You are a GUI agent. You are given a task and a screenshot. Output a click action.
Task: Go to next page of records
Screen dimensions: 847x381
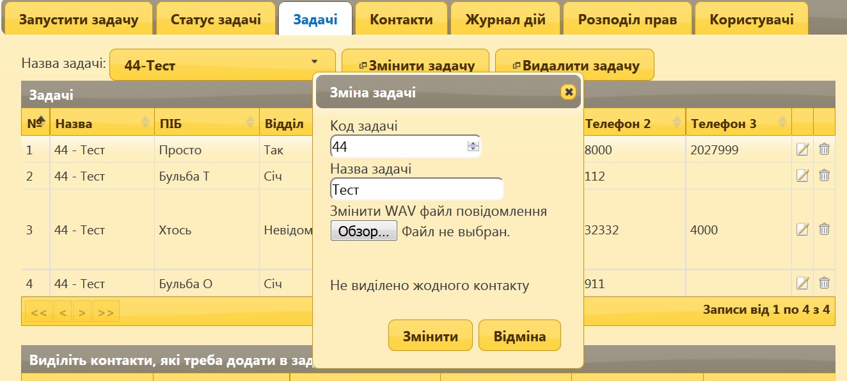(x=82, y=312)
